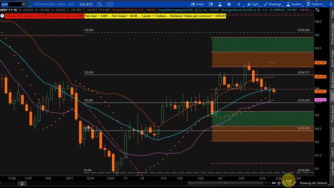Open the Trade sidebar tab
The height and width of the screenshot is (188, 334).
pos(332,14)
